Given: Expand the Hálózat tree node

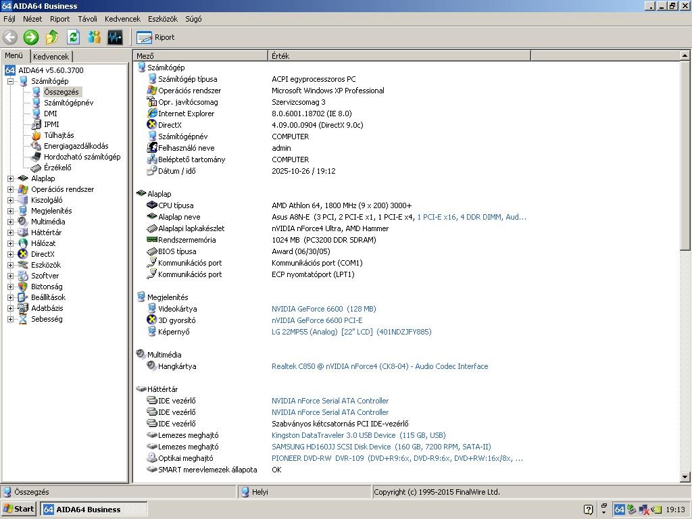Looking at the screenshot, I should (x=10, y=243).
